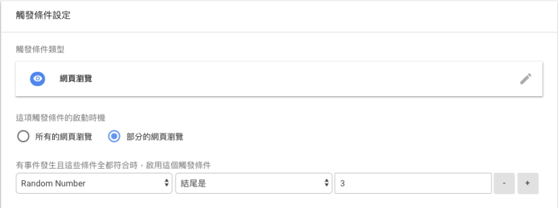This screenshot has height=208, width=558.
Task: Open the trigger type card for editing
Action: point(279,79)
